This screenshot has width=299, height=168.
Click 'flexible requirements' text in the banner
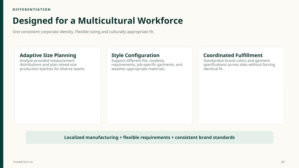pyautogui.click(x=147, y=137)
